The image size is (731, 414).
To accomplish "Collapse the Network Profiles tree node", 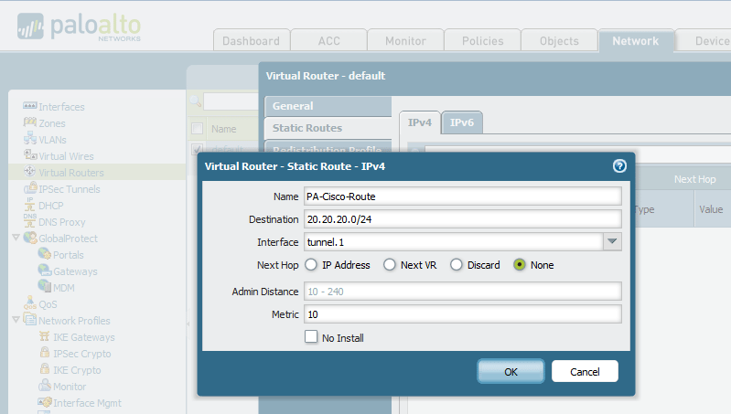I will tap(16, 321).
